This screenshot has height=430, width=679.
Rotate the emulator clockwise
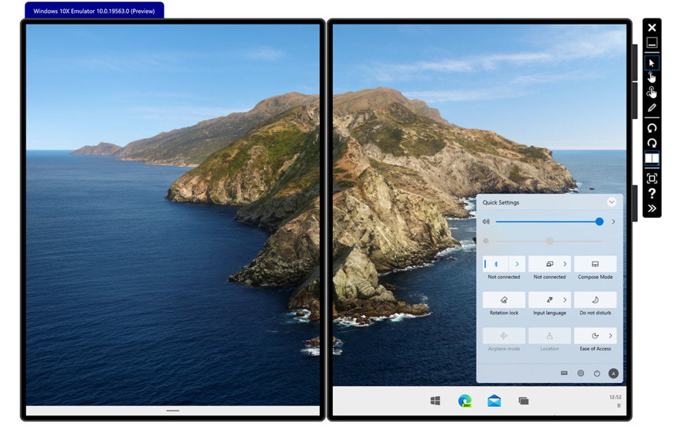(651, 143)
